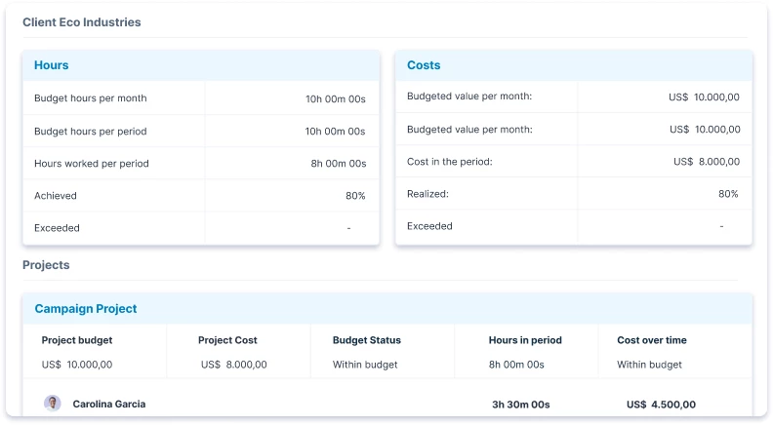Click Carolina Garcia's US$ 4.500,00 cost
This screenshot has width=773, height=425.
(x=661, y=405)
